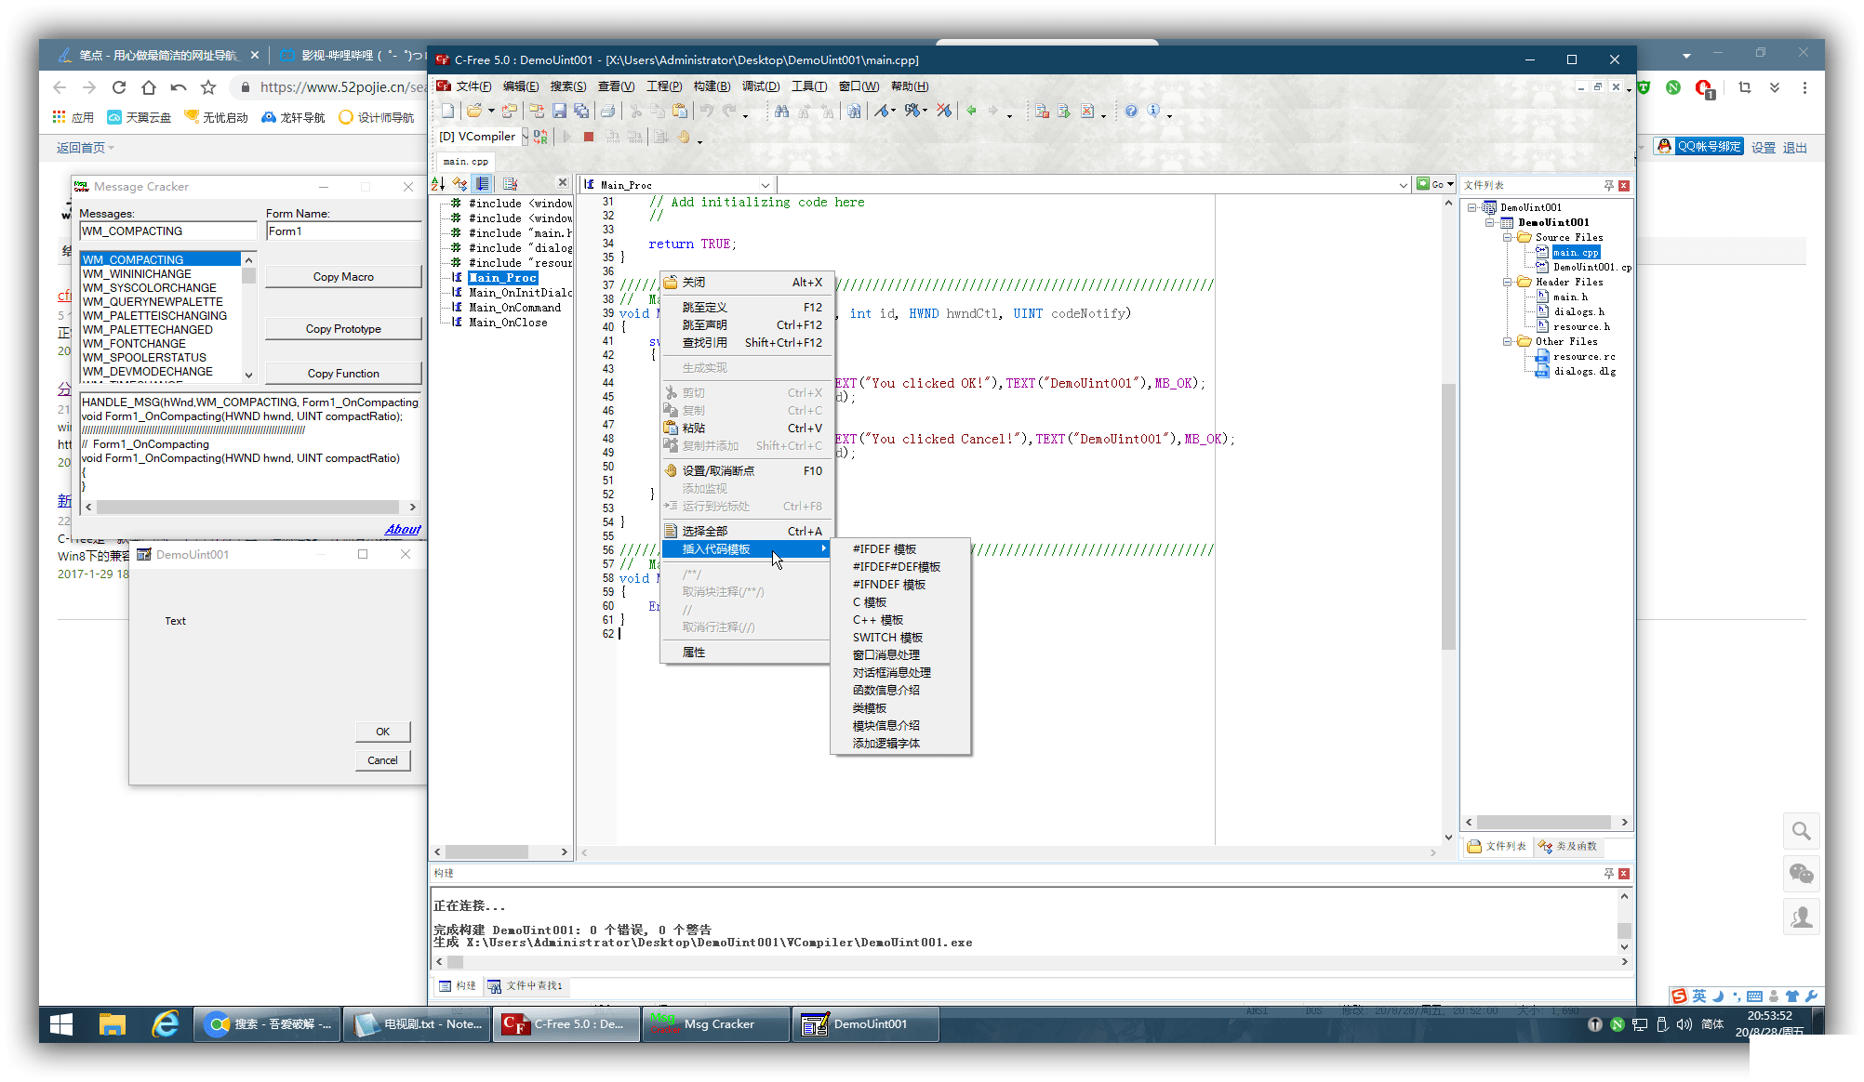Open Internet Explorer from taskbar
This screenshot has width=1864, height=1082.
(x=166, y=1023)
